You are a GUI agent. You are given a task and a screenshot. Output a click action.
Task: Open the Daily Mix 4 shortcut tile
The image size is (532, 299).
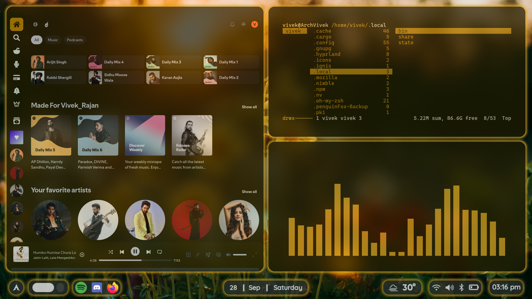(x=116, y=62)
